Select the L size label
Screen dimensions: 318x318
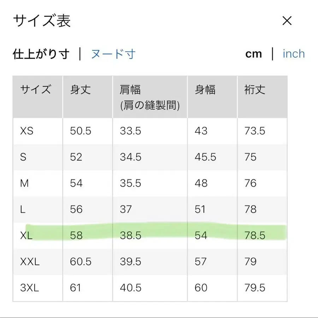(23, 209)
